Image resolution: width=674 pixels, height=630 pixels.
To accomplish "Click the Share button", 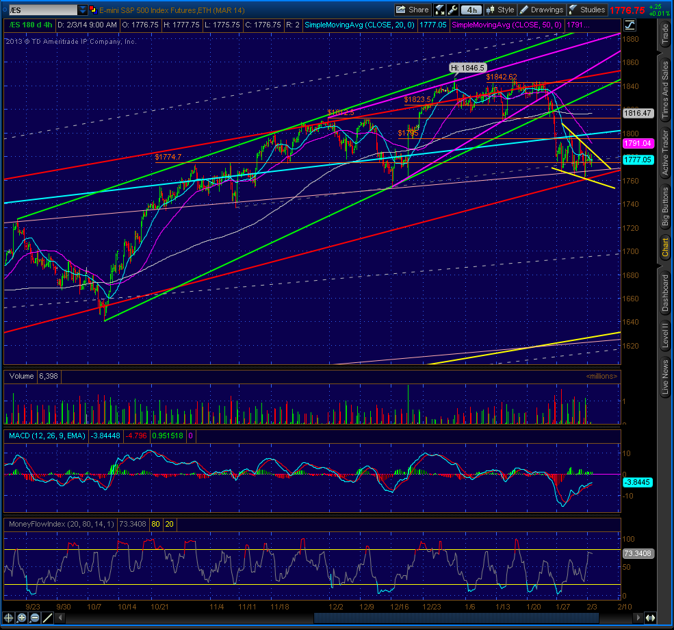I will click(412, 10).
